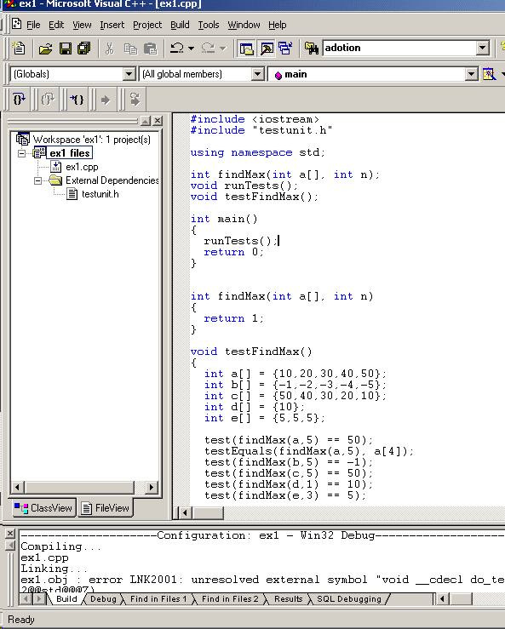Viewport: 505px width, 629px height.
Task: Open the Help menu
Action: pos(278,25)
